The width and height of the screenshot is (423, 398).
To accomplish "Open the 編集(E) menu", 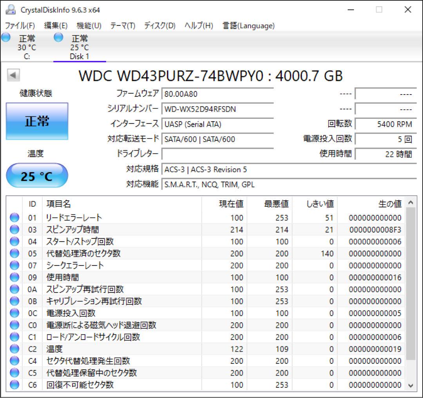I will click(56, 25).
